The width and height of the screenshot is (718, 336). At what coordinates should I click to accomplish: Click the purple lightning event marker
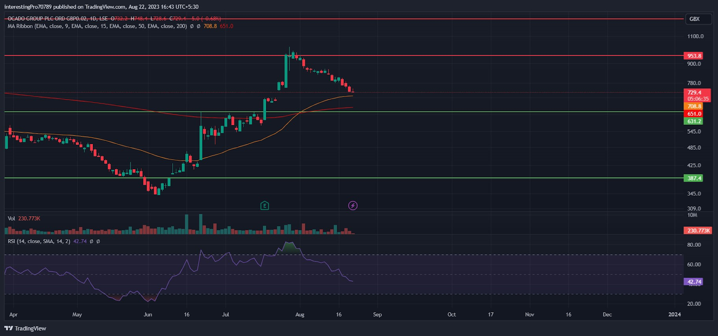pos(353,205)
